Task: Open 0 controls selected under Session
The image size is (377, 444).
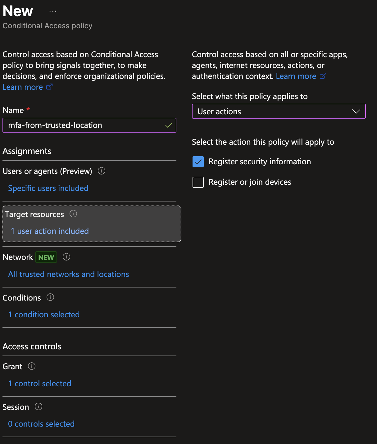Action: click(x=41, y=424)
